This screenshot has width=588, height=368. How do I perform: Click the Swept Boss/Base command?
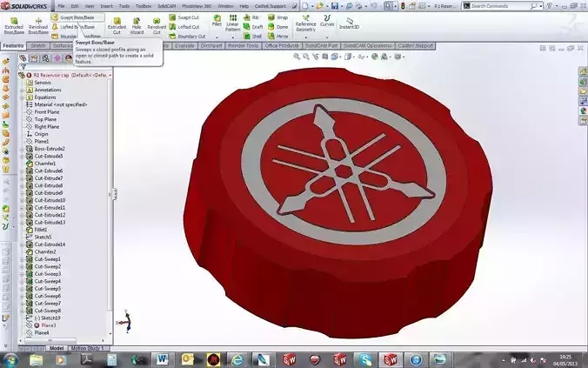pos(77,17)
